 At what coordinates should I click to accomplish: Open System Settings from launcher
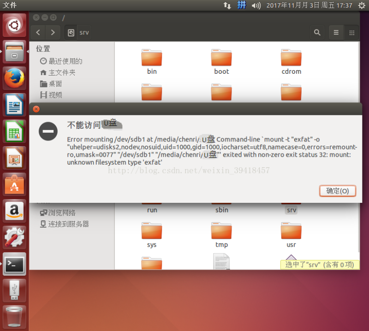tap(14, 237)
